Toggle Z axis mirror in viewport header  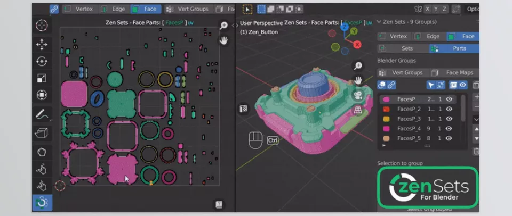[x=444, y=9]
